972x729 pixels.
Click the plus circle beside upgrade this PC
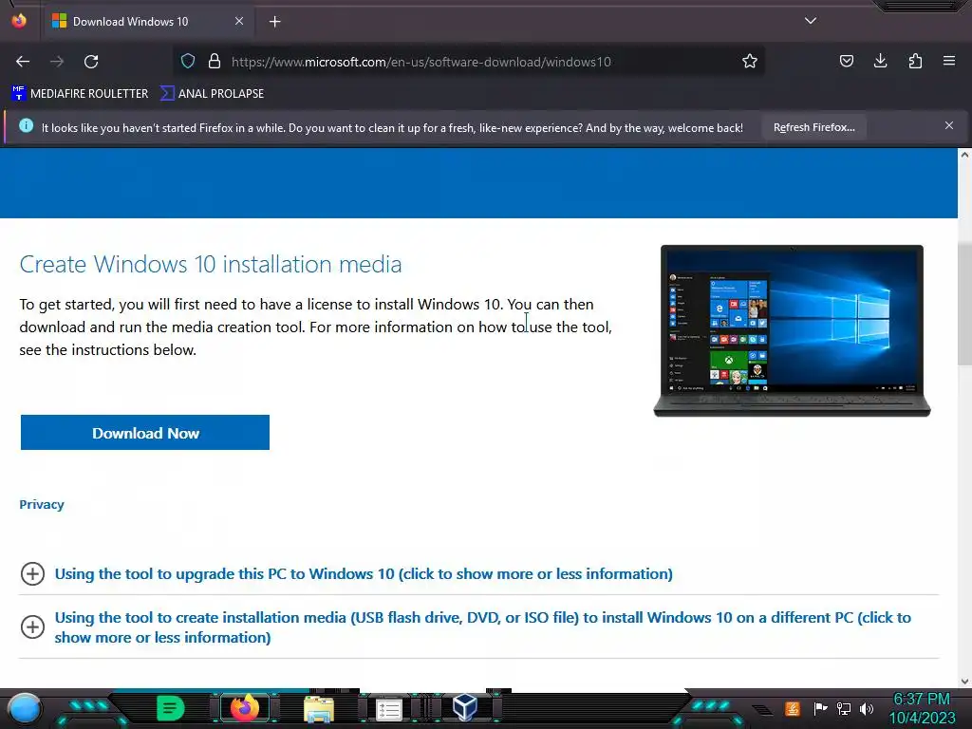[32, 573]
